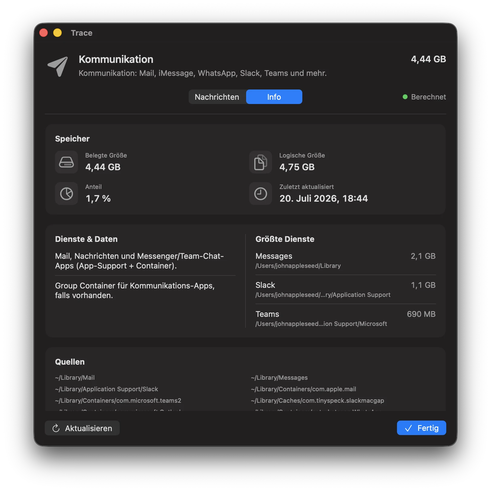Close the Trace window with red button

[44, 33]
